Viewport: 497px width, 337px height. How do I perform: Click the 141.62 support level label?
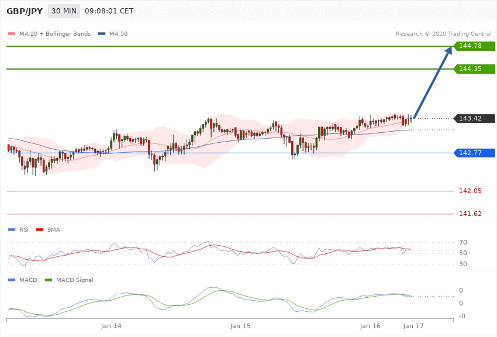pos(470,214)
